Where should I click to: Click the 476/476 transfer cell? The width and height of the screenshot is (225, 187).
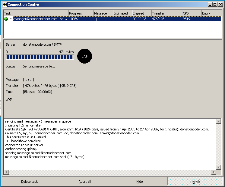(x=158, y=19)
